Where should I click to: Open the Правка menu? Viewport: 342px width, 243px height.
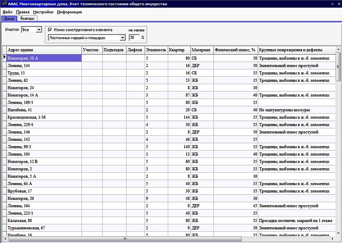coord(23,12)
